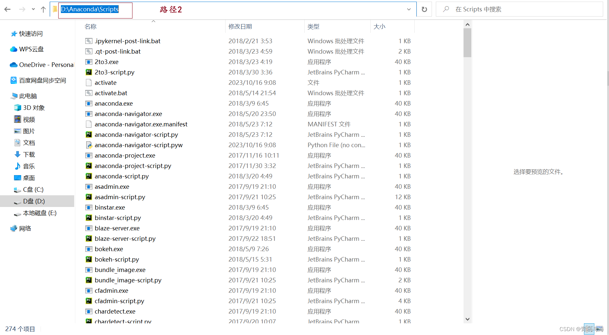
Task: Click the activate.bat file icon
Action: (x=89, y=93)
